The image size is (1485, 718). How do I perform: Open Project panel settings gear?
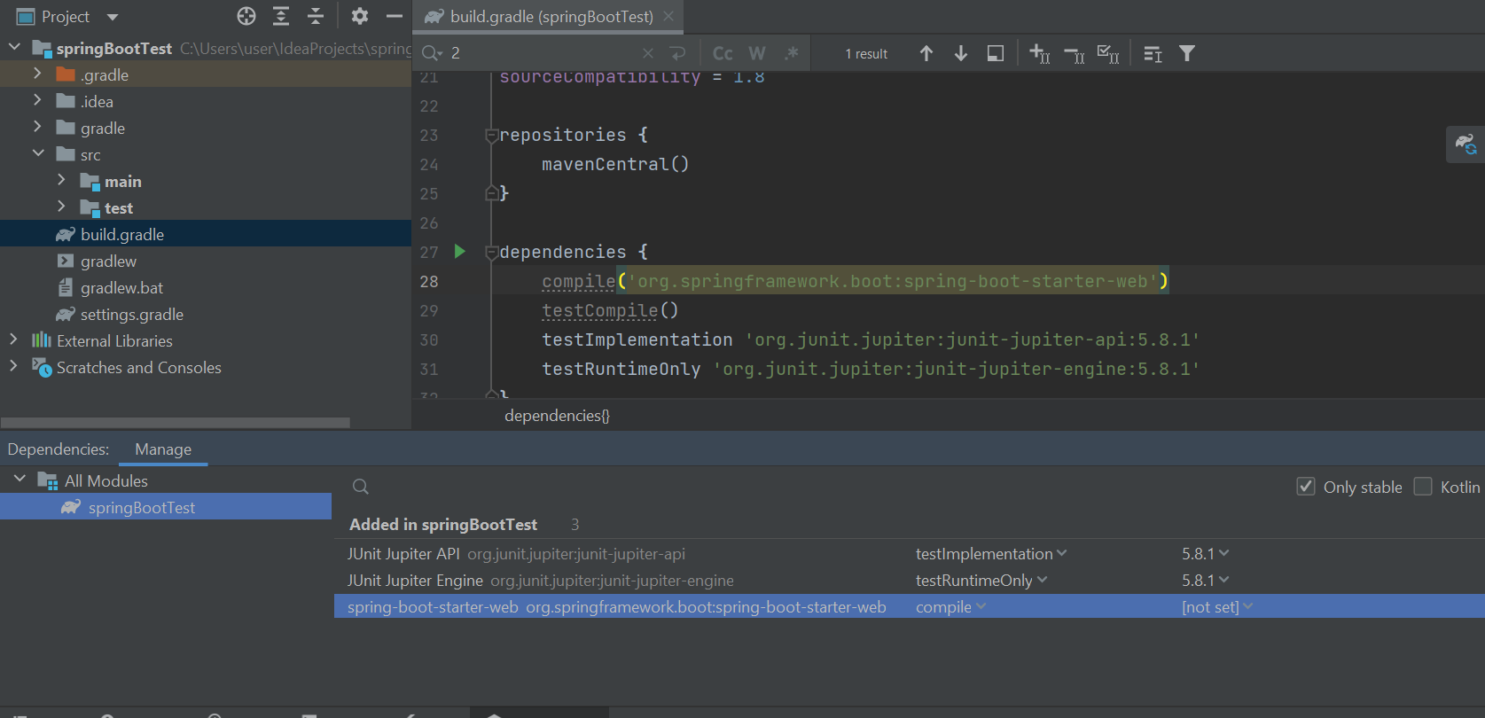[x=359, y=16]
